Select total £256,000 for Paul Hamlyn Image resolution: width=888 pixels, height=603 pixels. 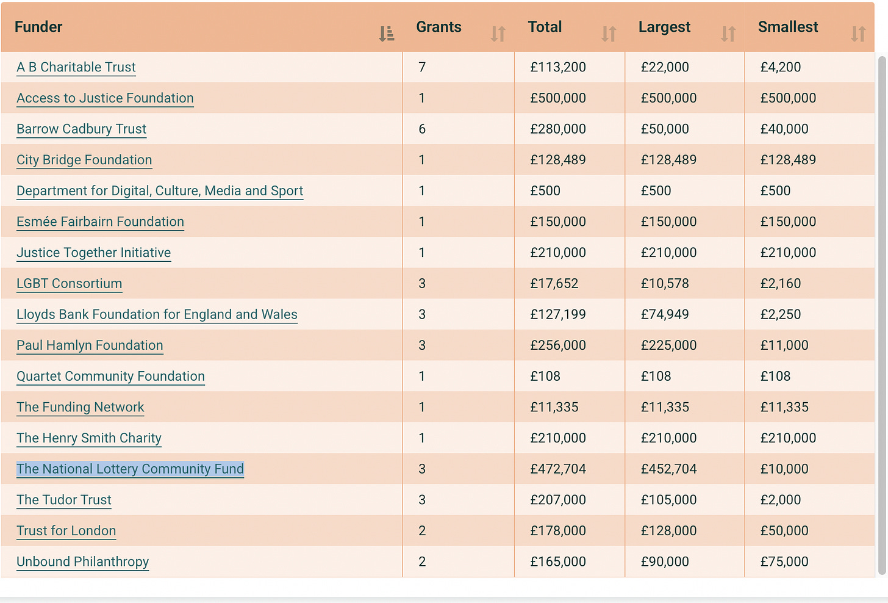click(x=558, y=345)
